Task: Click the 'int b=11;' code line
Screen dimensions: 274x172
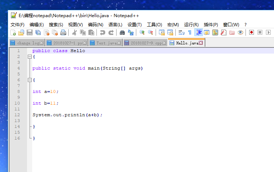Action: coord(45,103)
